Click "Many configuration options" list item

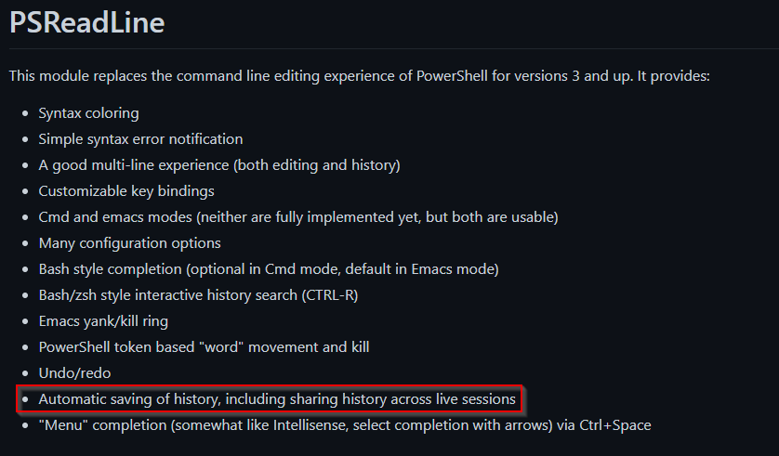tap(129, 243)
